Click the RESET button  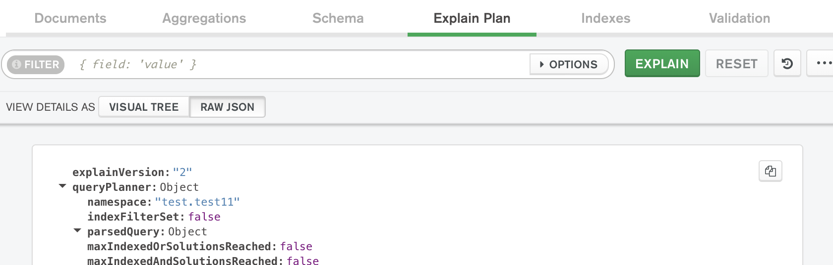click(736, 64)
